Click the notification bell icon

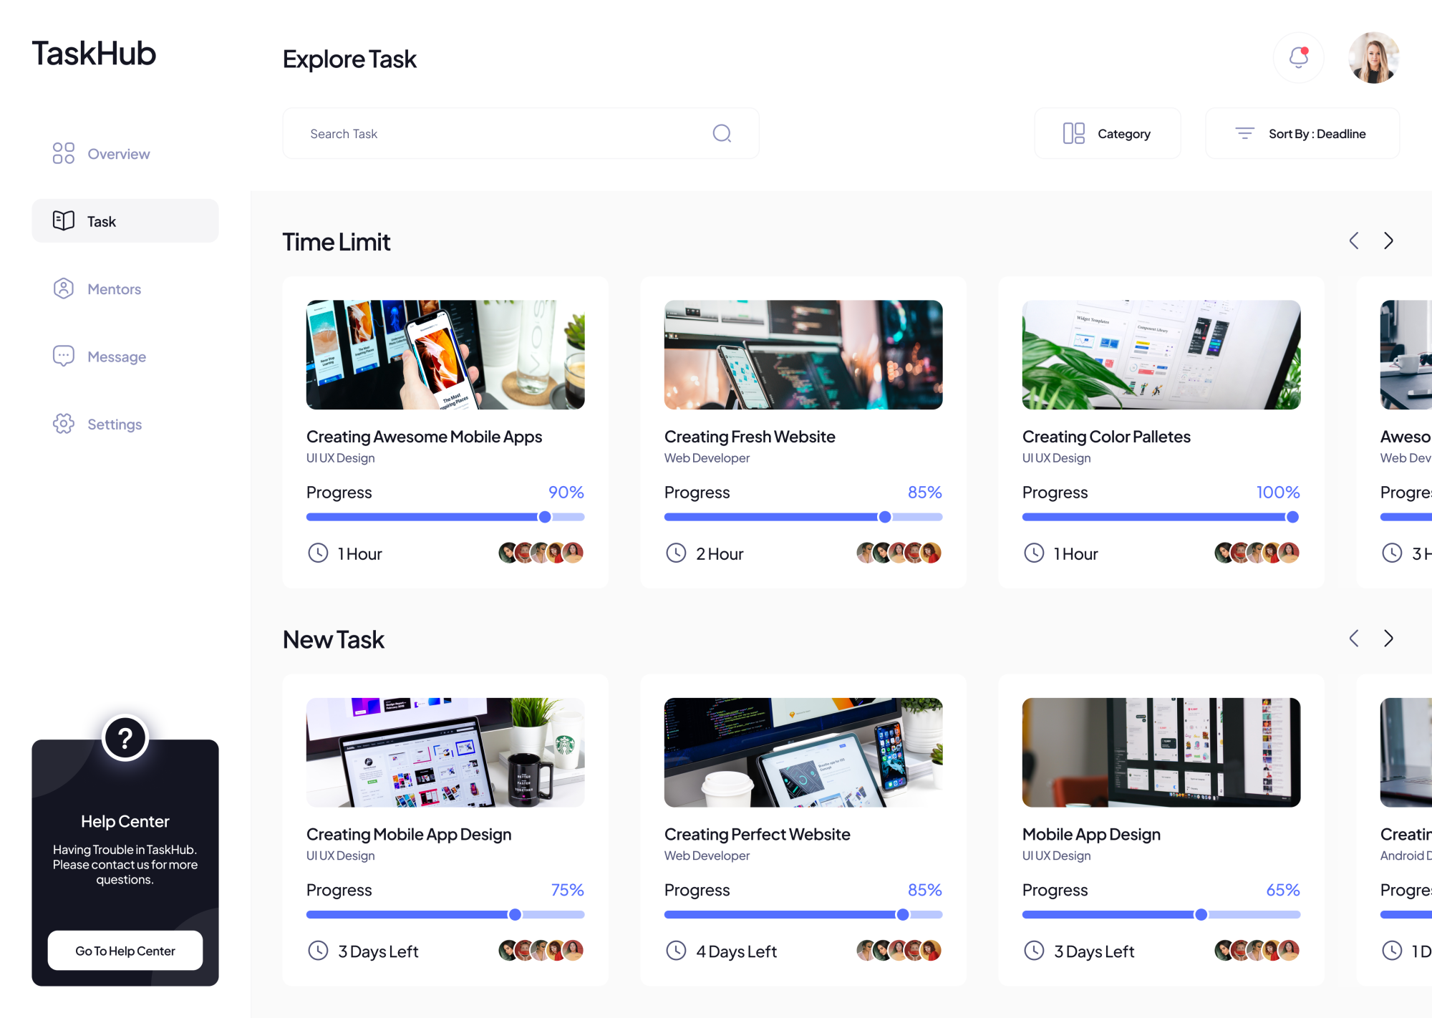pyautogui.click(x=1298, y=57)
